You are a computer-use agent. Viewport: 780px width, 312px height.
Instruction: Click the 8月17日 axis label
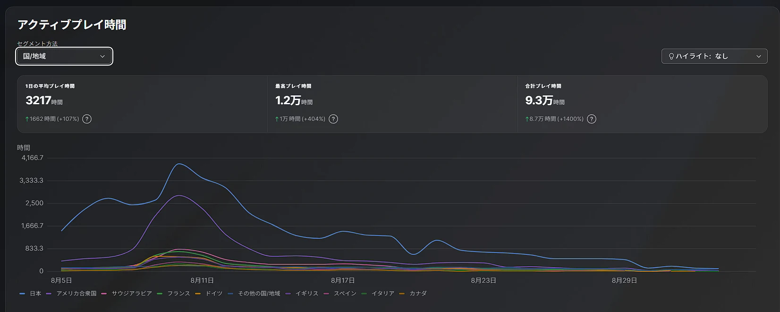pyautogui.click(x=343, y=280)
